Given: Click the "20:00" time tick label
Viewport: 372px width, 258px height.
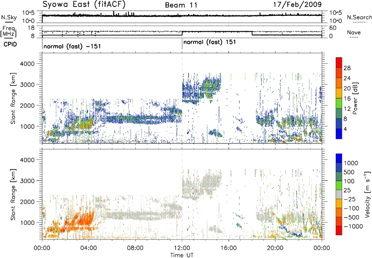Looking at the screenshot, I should (275, 248).
